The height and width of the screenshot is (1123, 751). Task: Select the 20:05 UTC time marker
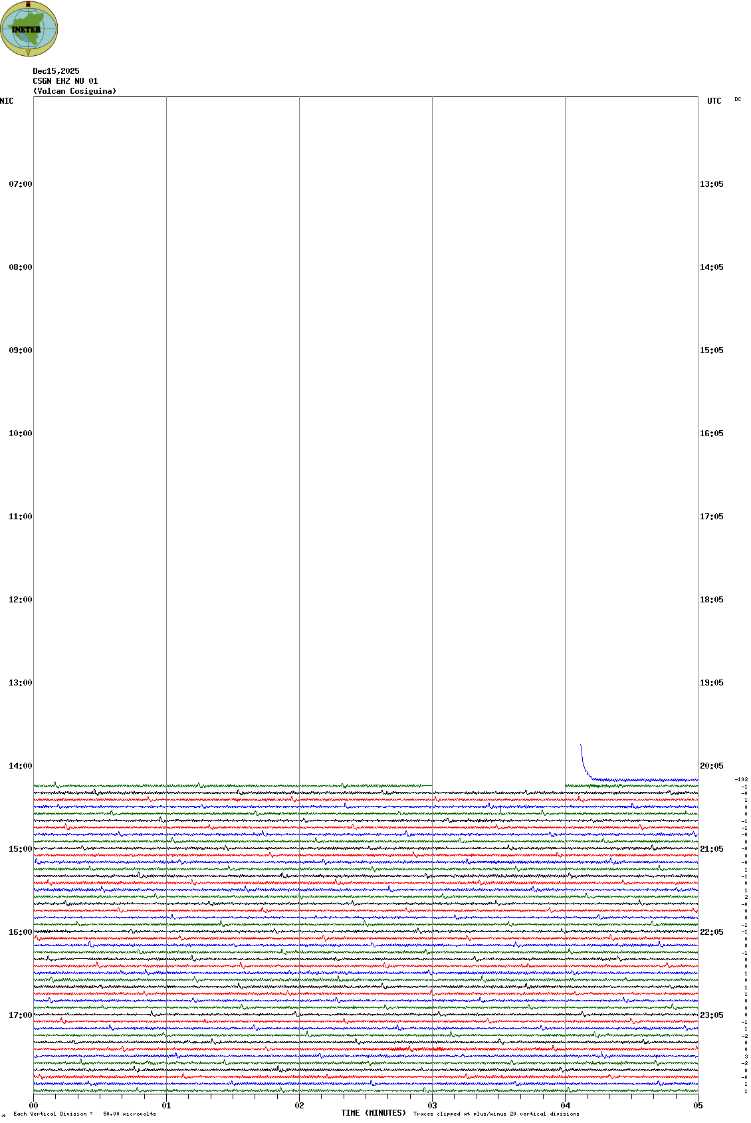coord(711,766)
